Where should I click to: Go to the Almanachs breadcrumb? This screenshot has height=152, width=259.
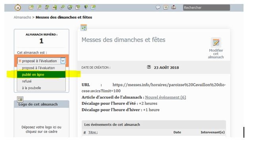(23, 17)
